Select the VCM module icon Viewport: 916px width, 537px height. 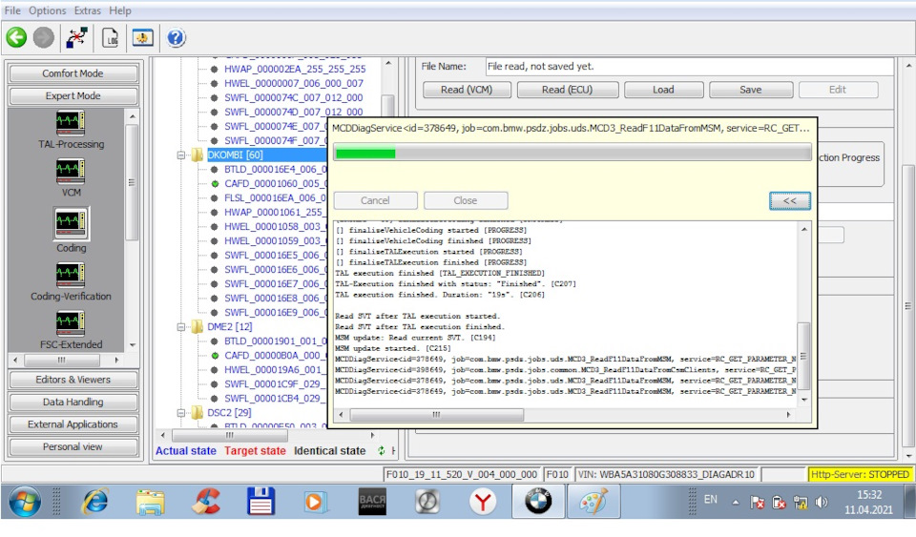coord(71,173)
